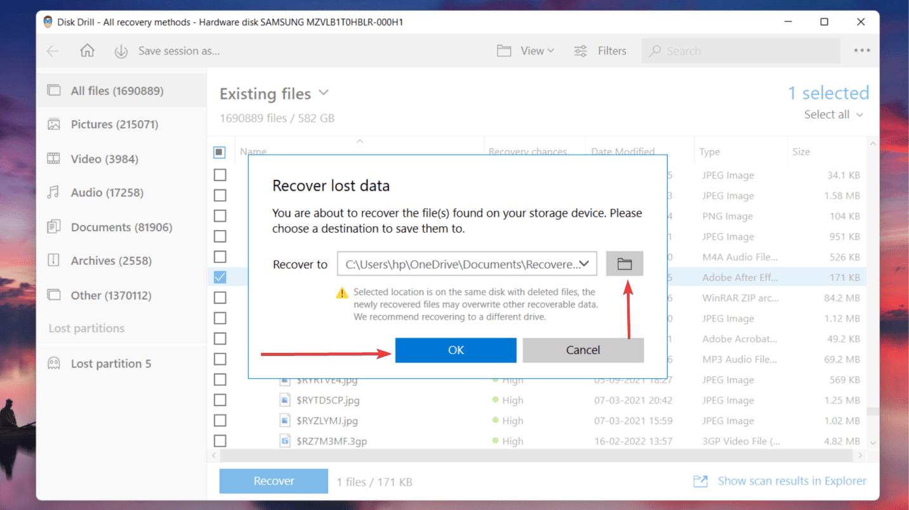Image resolution: width=909 pixels, height=510 pixels.
Task: Click Save session as...
Action: coord(179,51)
